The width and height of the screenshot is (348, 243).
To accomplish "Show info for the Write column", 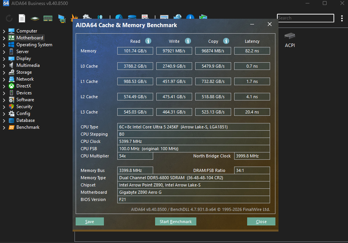I will [188, 41].
